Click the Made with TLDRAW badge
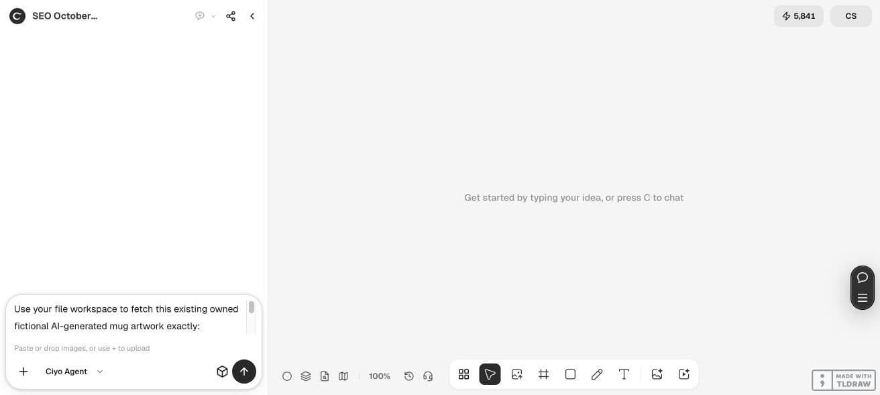The width and height of the screenshot is (880, 395). coord(842,380)
